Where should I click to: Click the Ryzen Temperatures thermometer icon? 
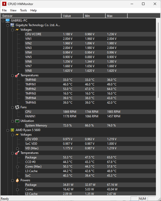(x=17, y=153)
